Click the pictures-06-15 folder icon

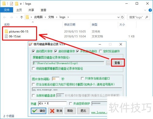(6, 31)
